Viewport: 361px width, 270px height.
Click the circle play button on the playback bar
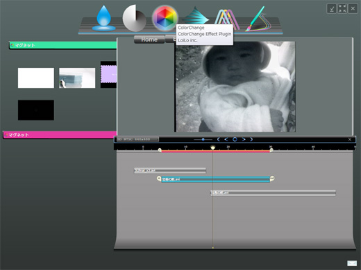click(x=235, y=139)
